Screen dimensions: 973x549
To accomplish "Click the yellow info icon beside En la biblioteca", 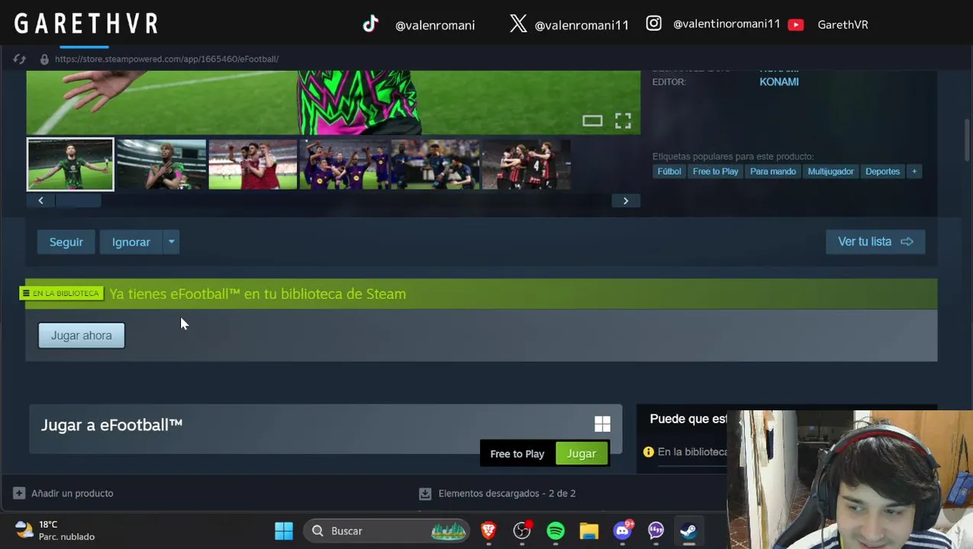I will point(649,452).
